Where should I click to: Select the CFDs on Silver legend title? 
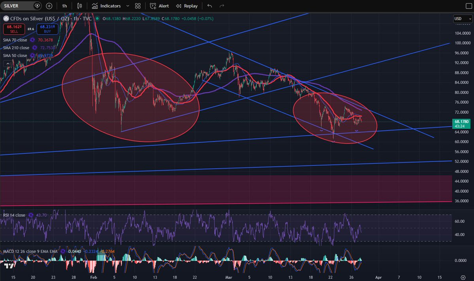click(x=51, y=19)
